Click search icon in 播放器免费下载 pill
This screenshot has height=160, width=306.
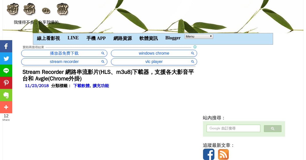tap(103, 53)
